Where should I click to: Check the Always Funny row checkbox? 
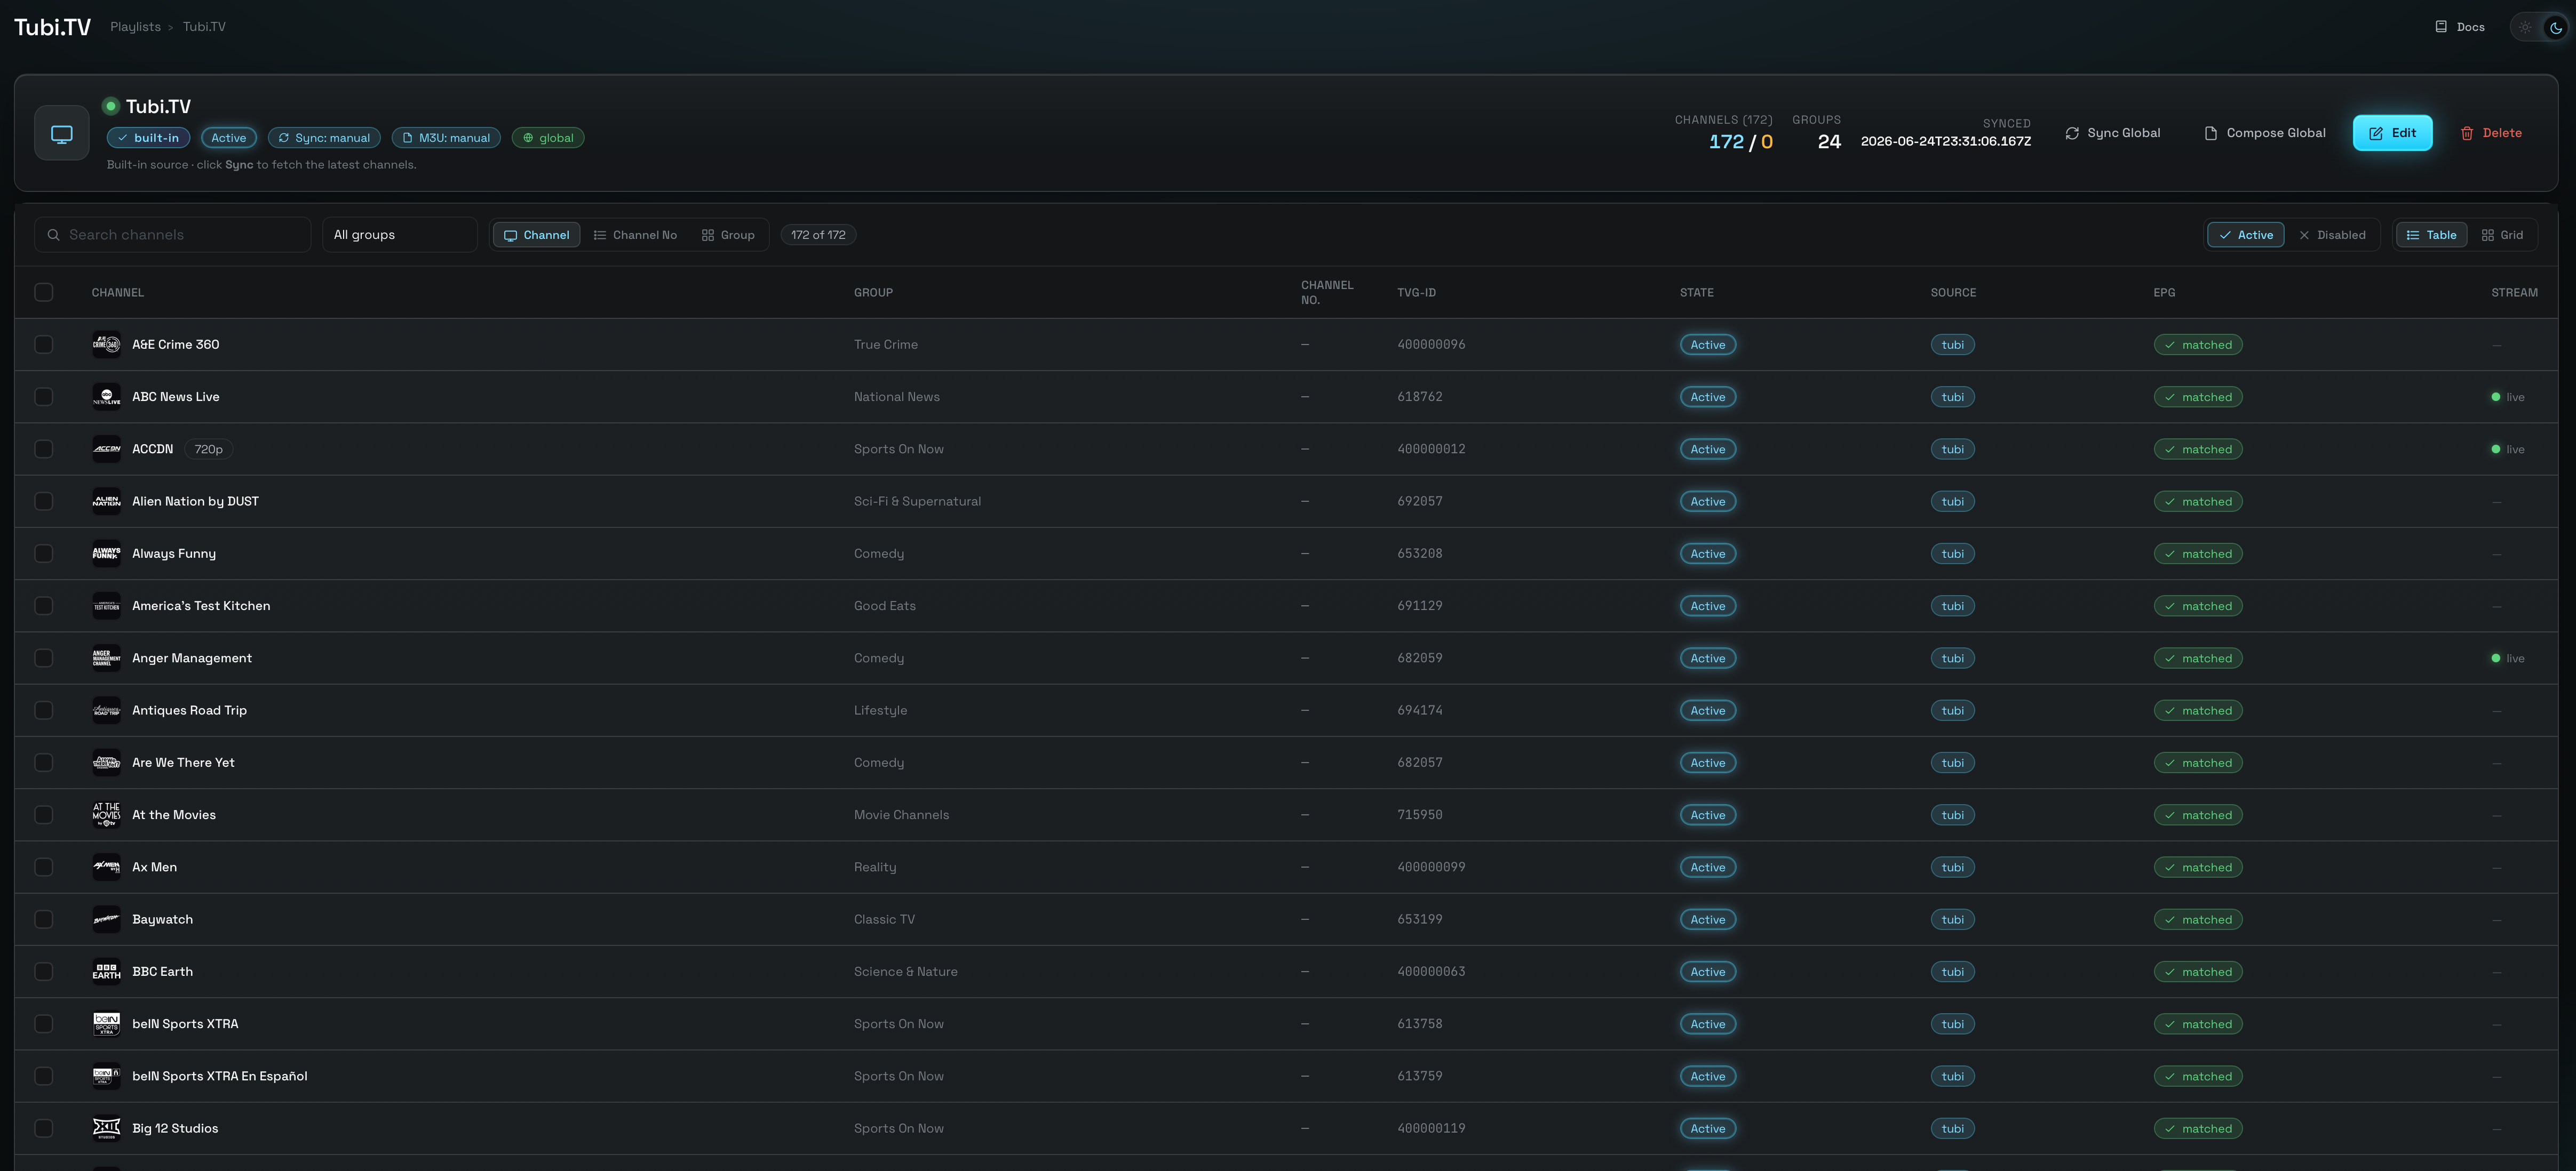click(44, 554)
